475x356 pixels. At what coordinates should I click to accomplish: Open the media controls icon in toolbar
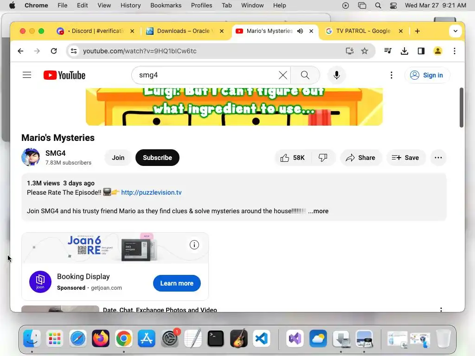[388, 51]
